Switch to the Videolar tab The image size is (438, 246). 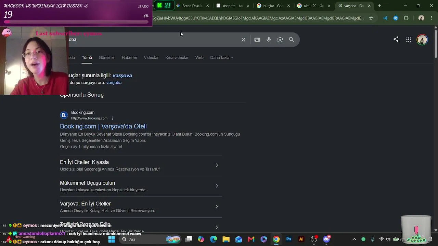[x=151, y=58]
